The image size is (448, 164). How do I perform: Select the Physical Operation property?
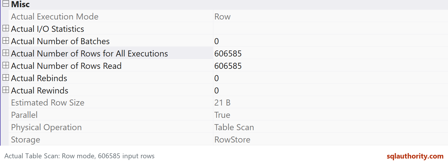(46, 127)
